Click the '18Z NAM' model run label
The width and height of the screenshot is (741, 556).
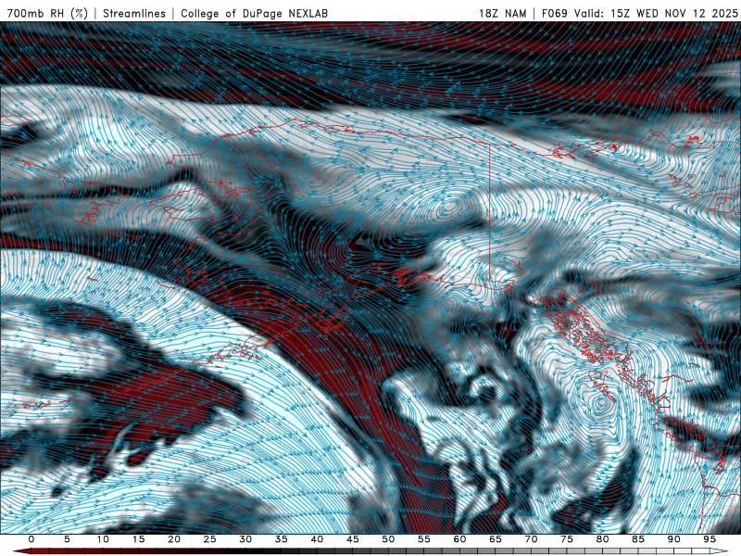coord(502,13)
